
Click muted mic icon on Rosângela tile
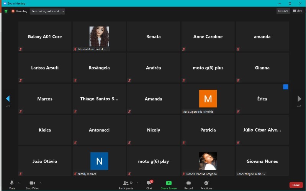click(75, 80)
